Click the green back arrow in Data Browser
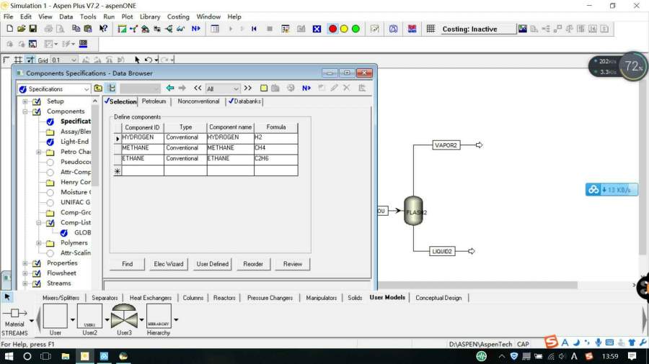This screenshot has height=364, width=649. pyautogui.click(x=170, y=88)
